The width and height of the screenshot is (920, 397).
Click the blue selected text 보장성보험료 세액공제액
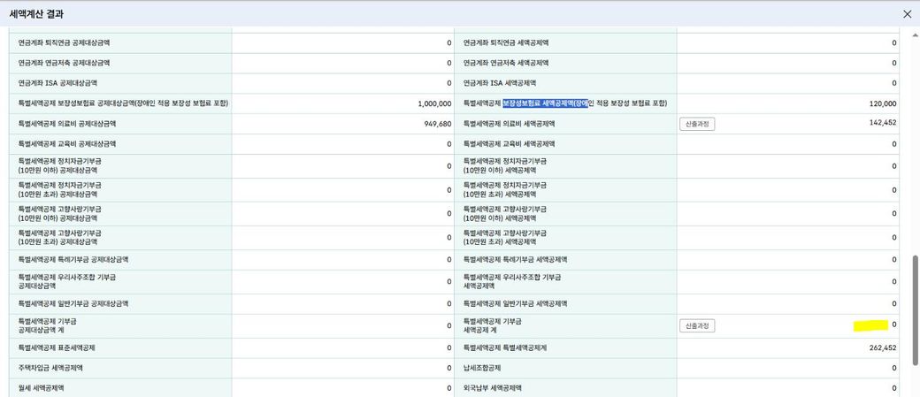(x=545, y=103)
